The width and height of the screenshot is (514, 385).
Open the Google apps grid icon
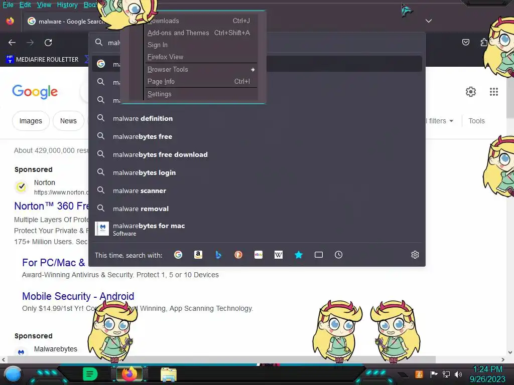point(494,92)
